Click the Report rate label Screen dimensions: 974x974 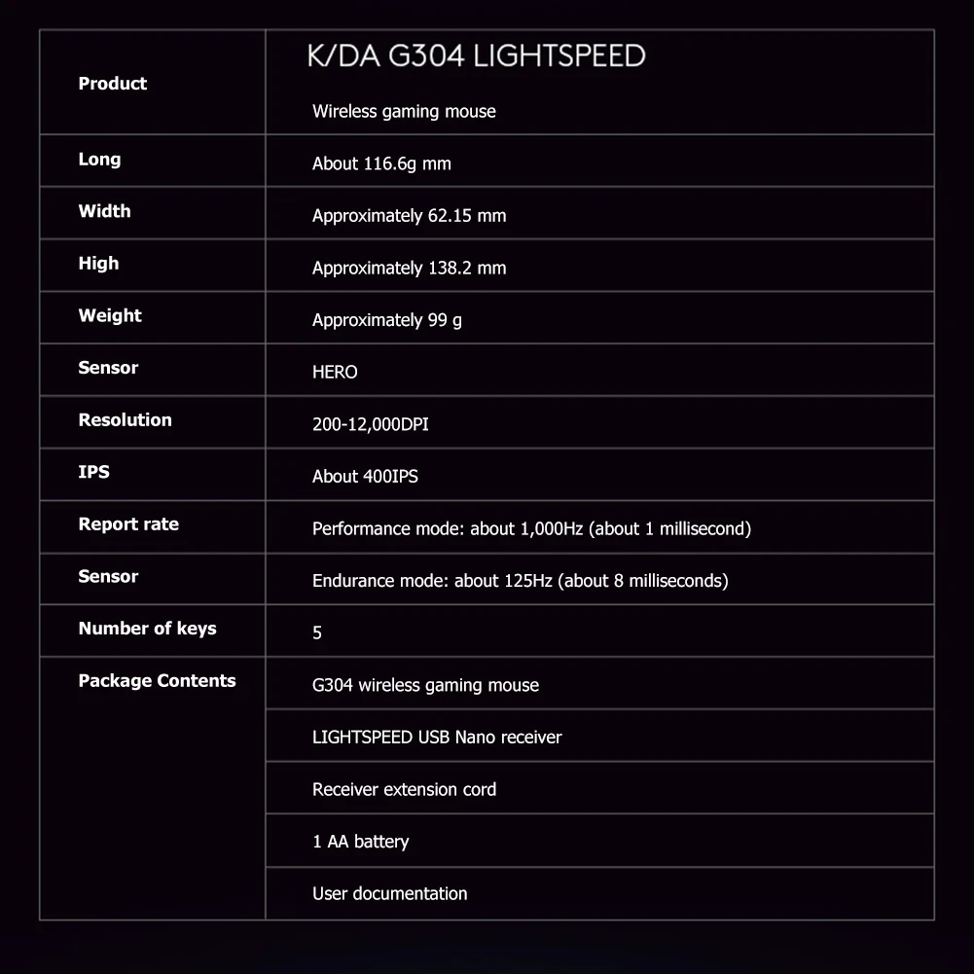(x=128, y=524)
